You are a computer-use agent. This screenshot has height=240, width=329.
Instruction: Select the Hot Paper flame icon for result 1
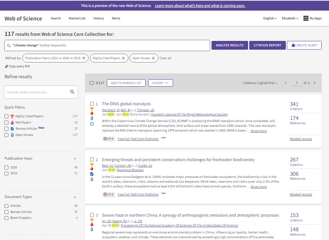(x=91, y=113)
